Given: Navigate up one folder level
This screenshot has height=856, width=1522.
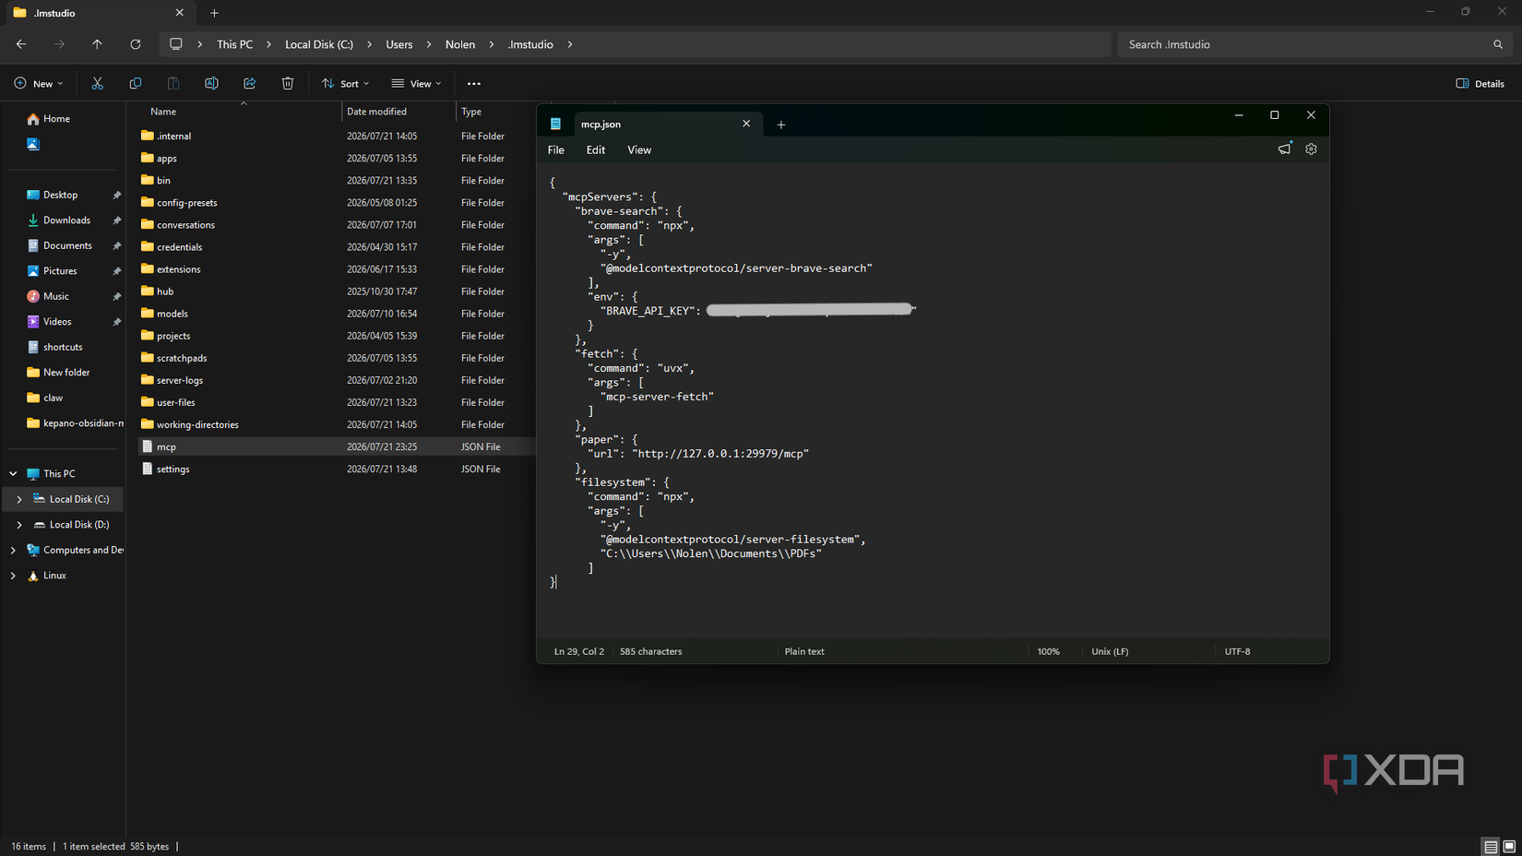Looking at the screenshot, I should coord(97,44).
